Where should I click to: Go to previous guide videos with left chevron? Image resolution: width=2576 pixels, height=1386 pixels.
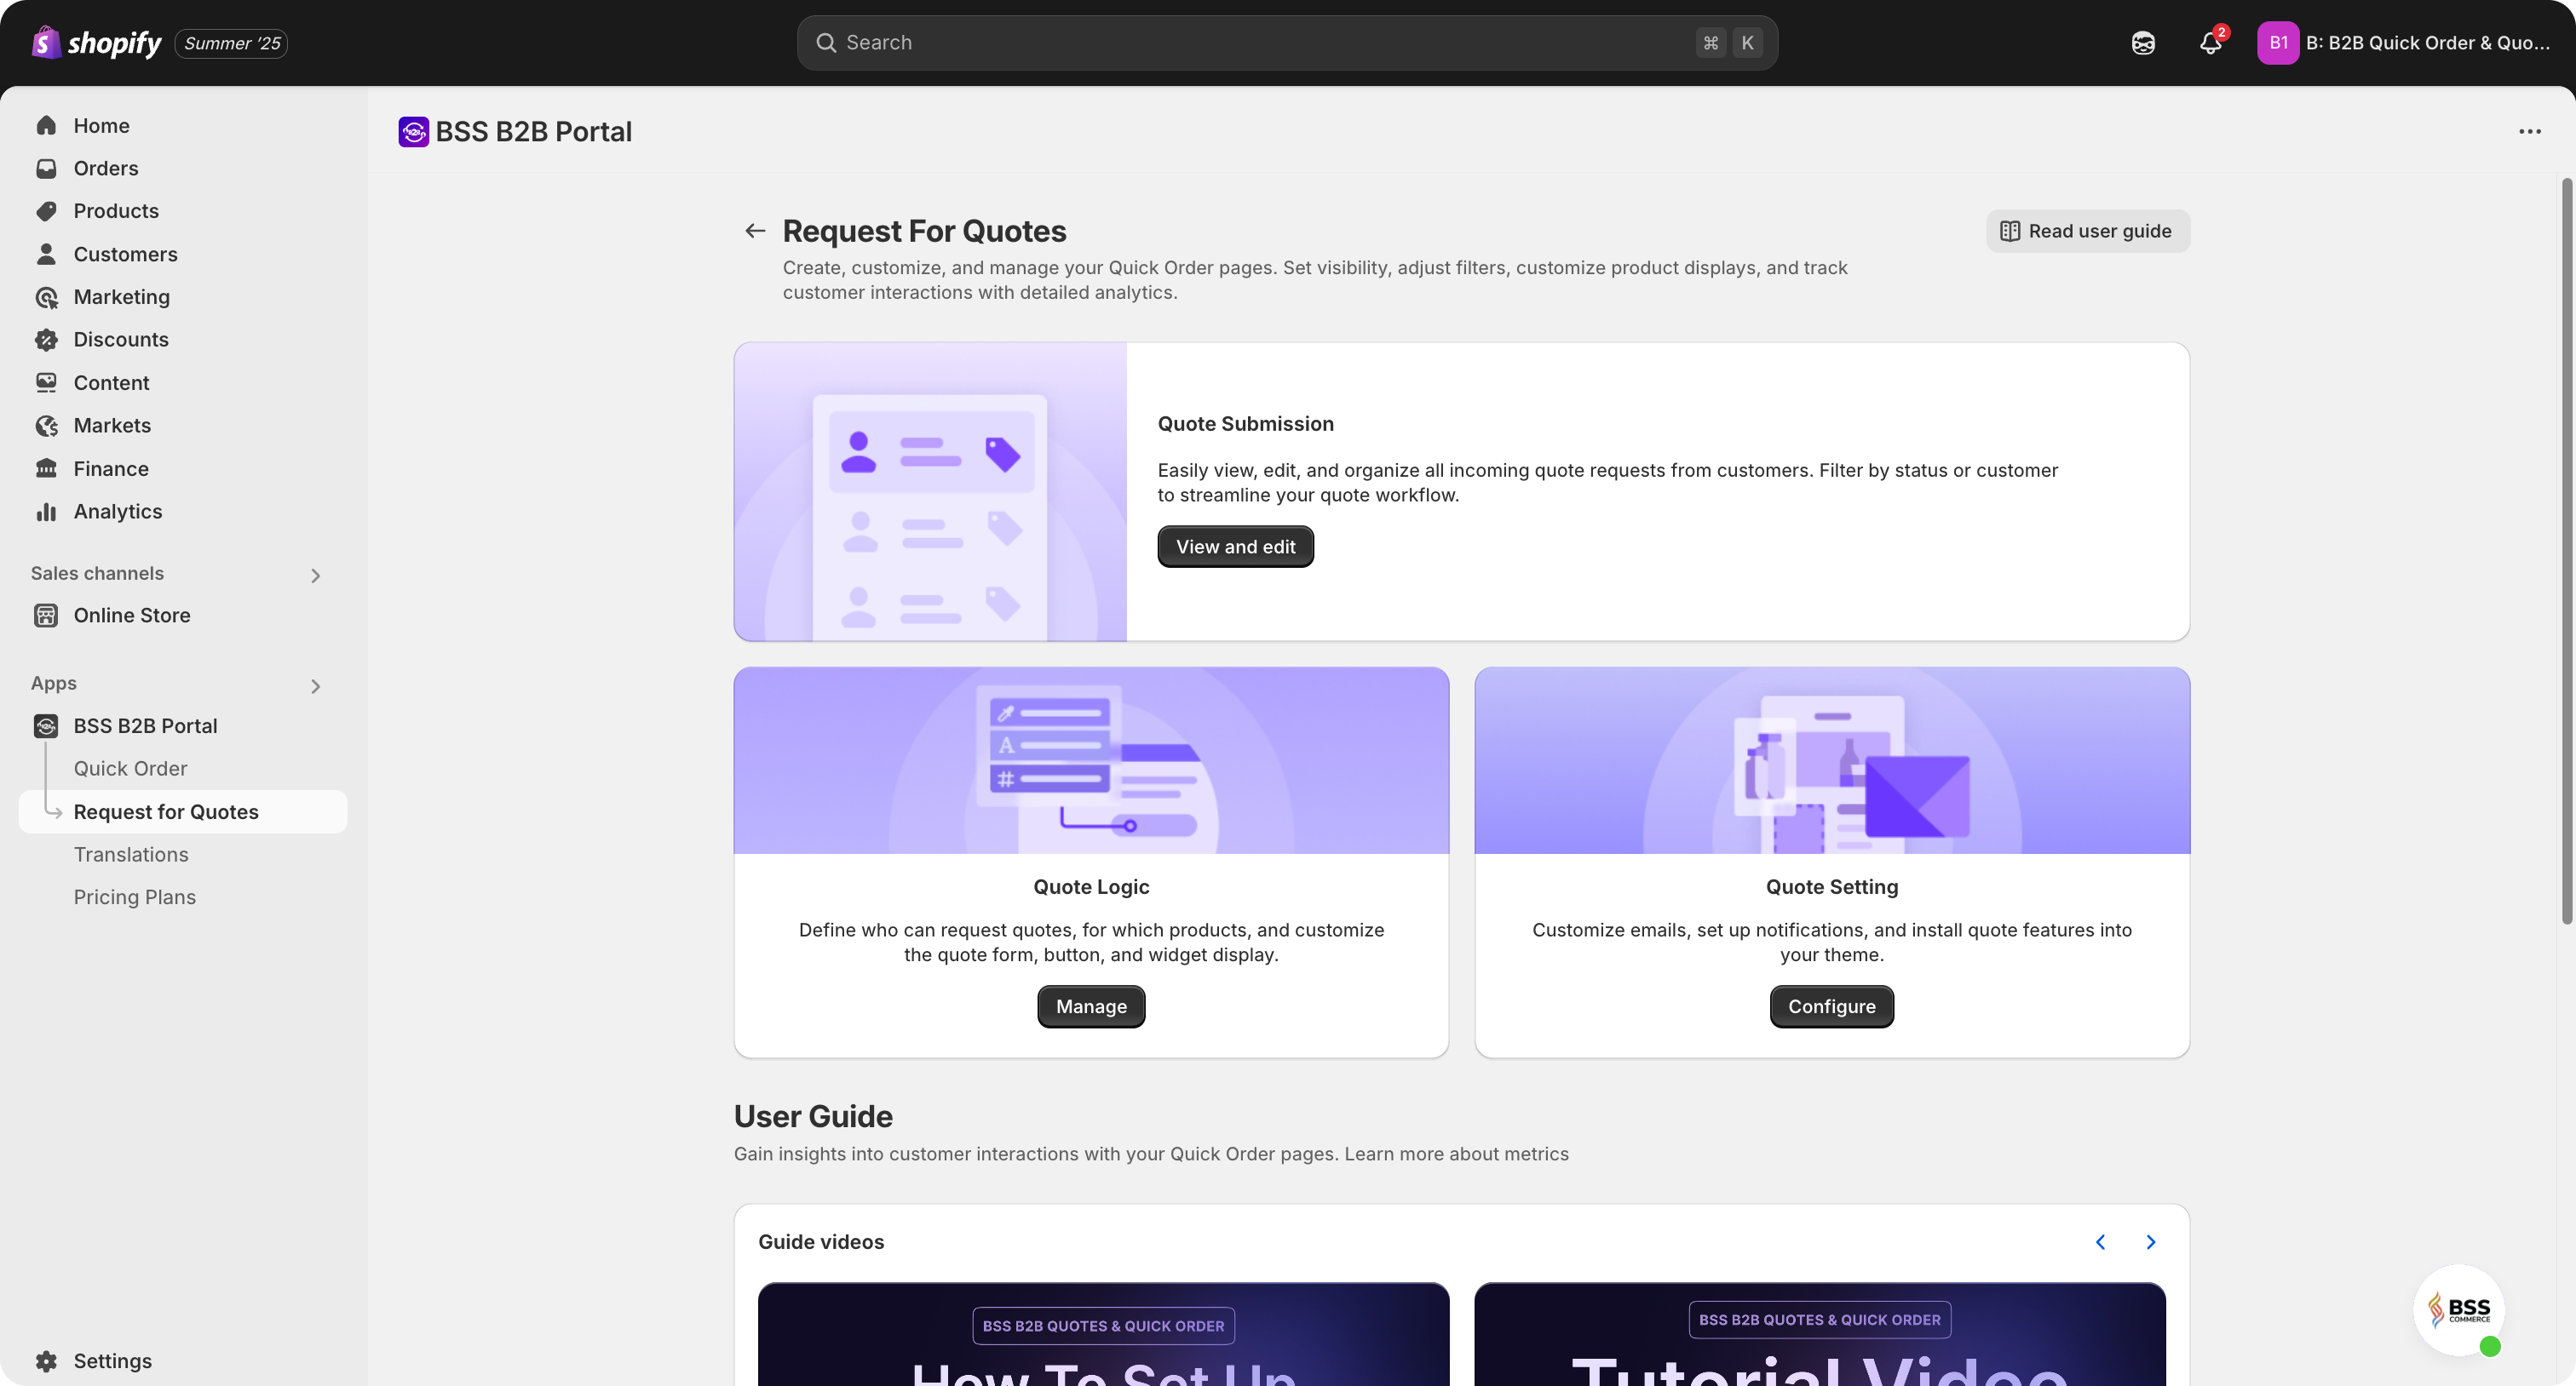(x=2101, y=1242)
